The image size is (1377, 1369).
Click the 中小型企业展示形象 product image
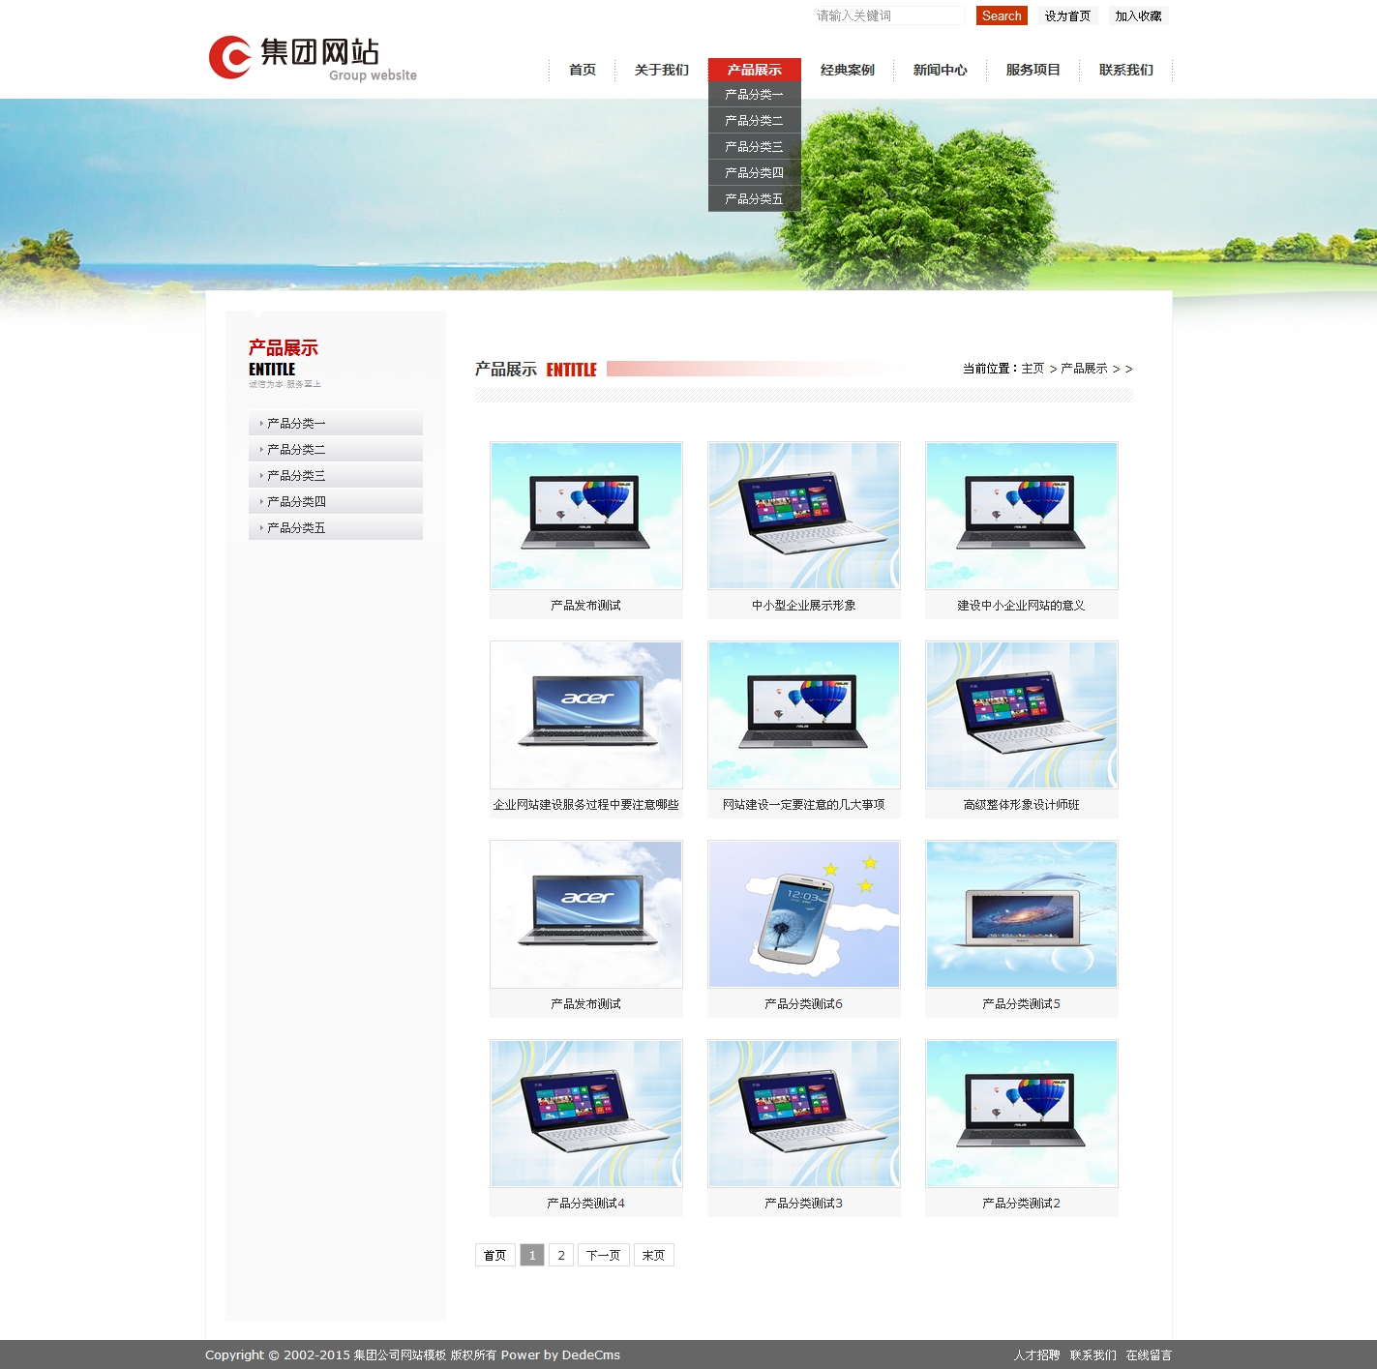point(803,516)
